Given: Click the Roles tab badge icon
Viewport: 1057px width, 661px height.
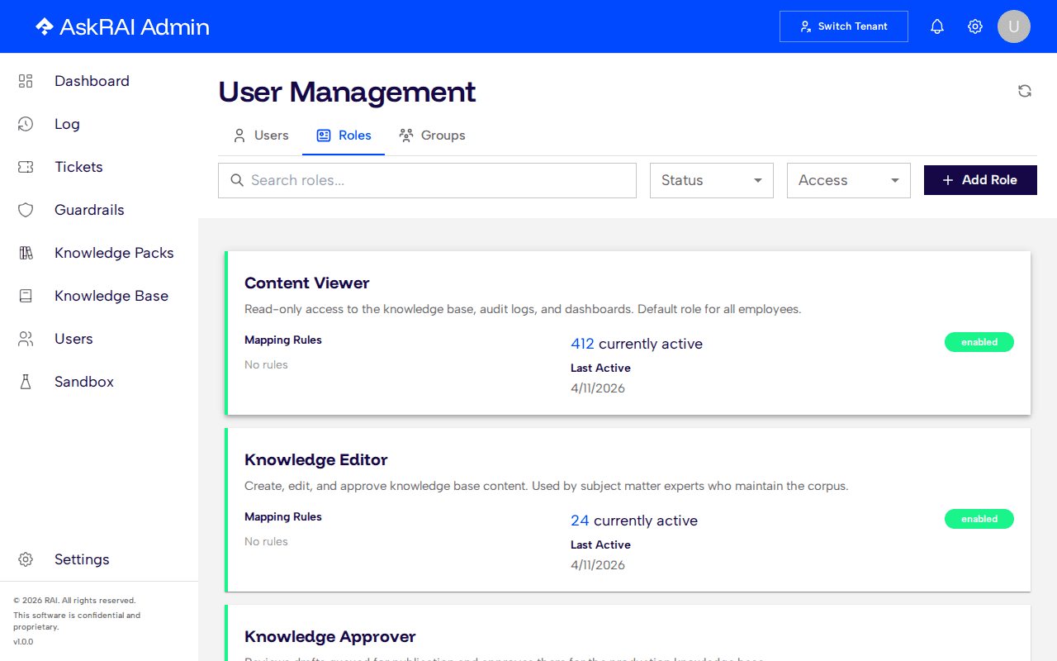Looking at the screenshot, I should tap(324, 136).
